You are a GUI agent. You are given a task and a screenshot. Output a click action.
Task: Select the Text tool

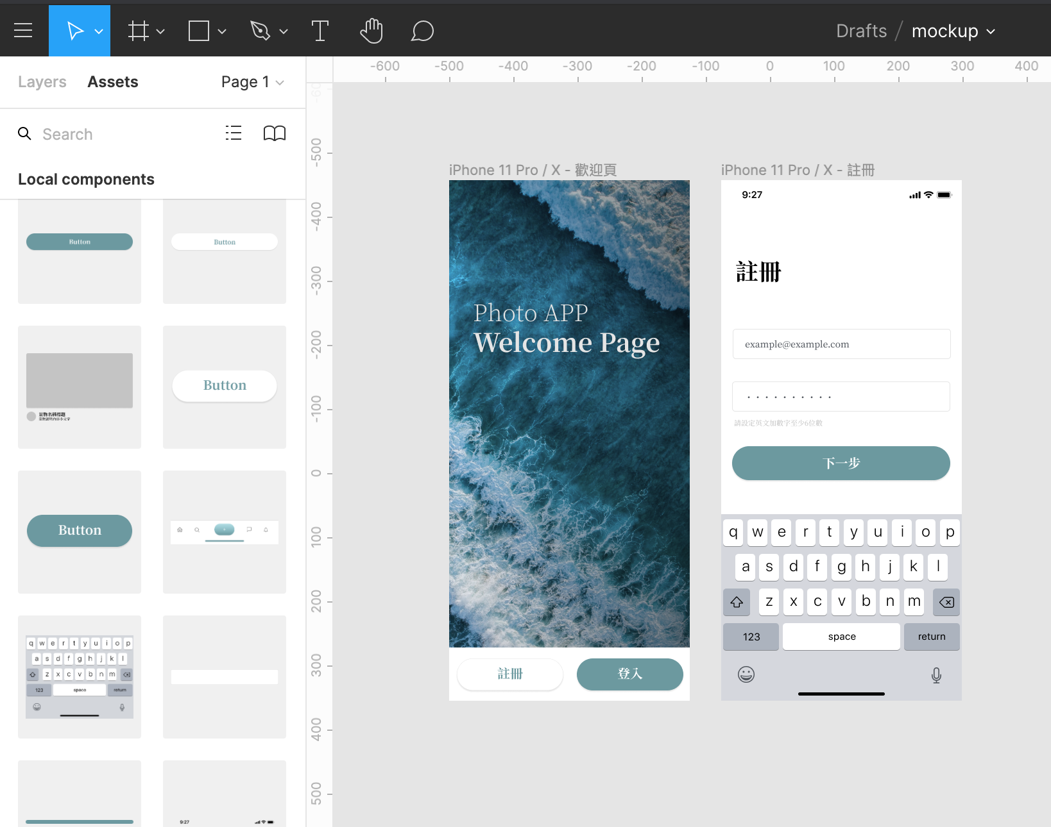[x=320, y=31]
